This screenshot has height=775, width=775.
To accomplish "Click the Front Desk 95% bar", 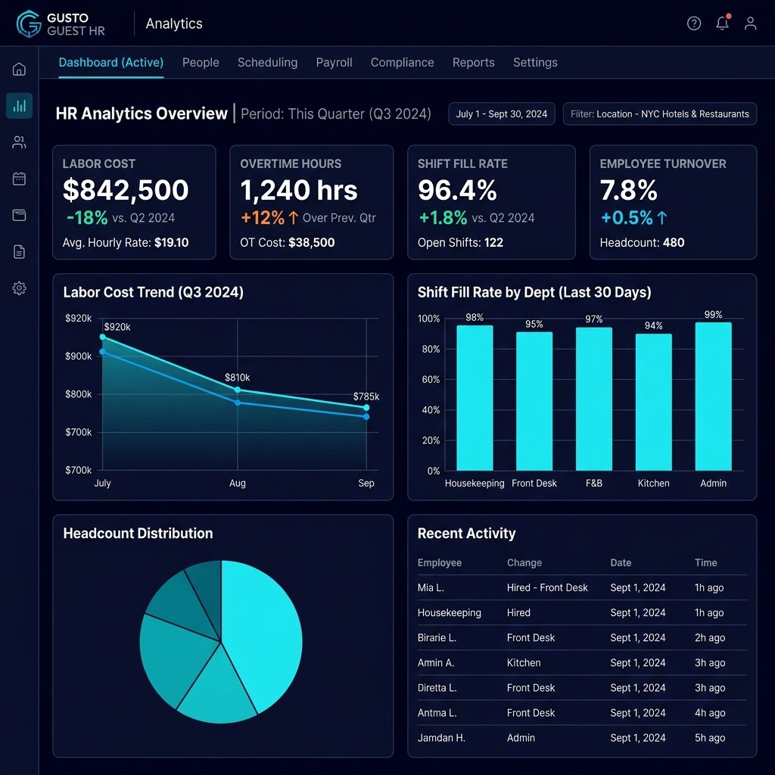I will pos(534,401).
